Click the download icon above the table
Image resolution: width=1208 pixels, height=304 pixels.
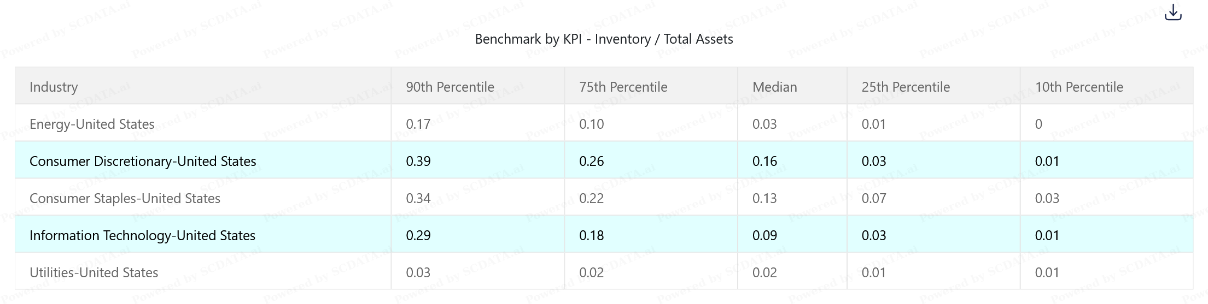(x=1173, y=13)
